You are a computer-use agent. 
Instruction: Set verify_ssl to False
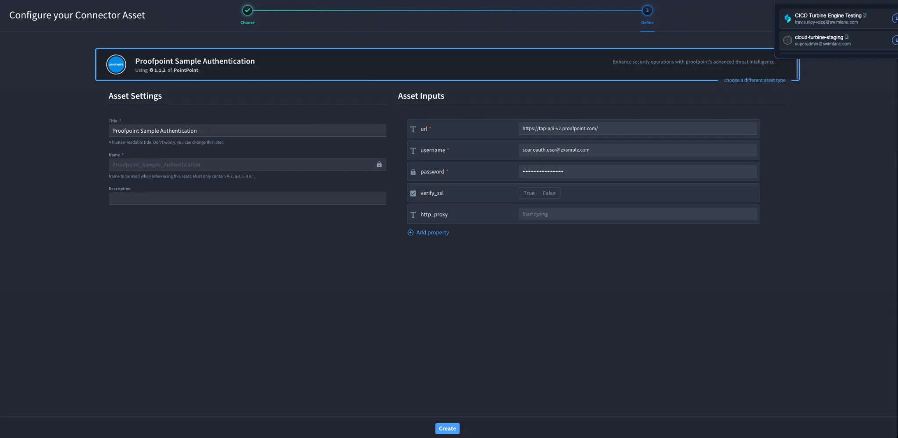[549, 193]
